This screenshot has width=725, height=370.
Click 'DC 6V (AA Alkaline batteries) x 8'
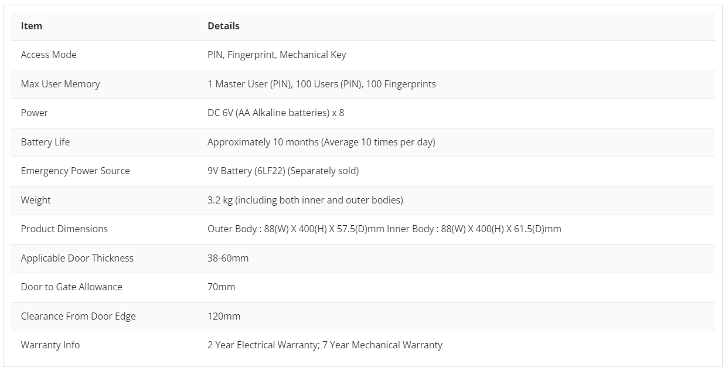click(275, 113)
